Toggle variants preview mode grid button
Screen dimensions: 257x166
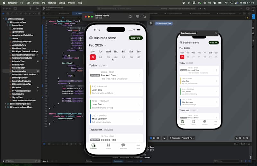(158, 138)
